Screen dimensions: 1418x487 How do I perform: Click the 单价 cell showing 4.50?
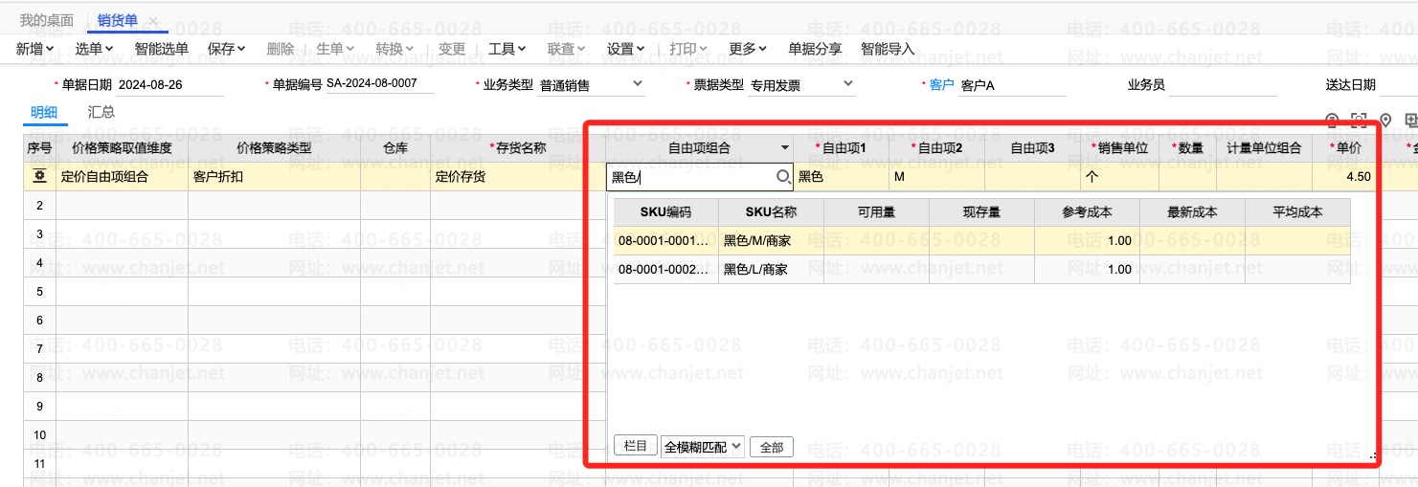(x=1344, y=177)
